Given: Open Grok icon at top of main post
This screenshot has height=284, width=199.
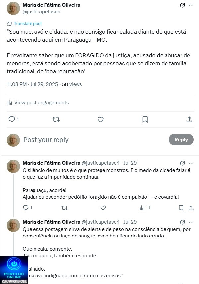Looking at the screenshot, I should tap(182, 5).
